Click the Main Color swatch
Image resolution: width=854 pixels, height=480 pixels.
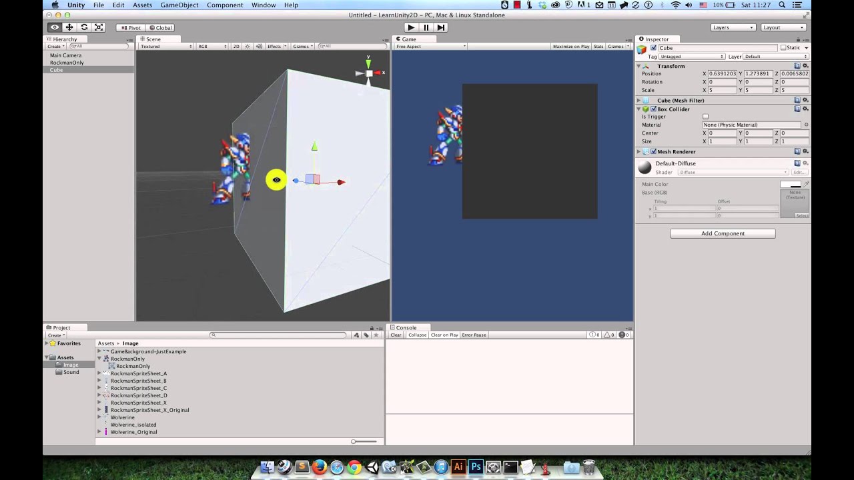[x=791, y=184]
